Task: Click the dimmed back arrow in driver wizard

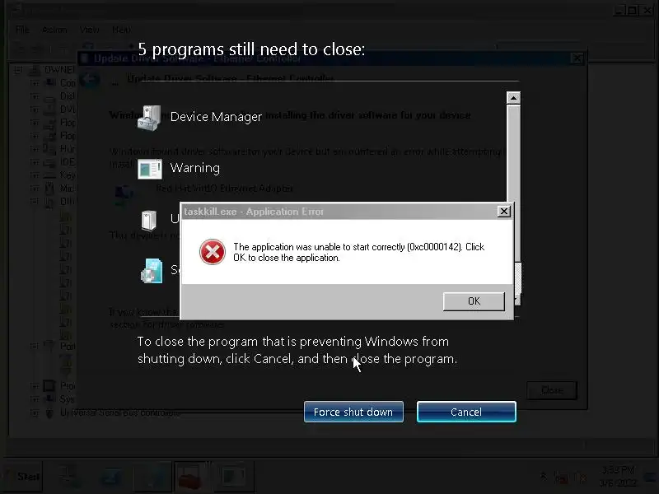Action: point(89,80)
